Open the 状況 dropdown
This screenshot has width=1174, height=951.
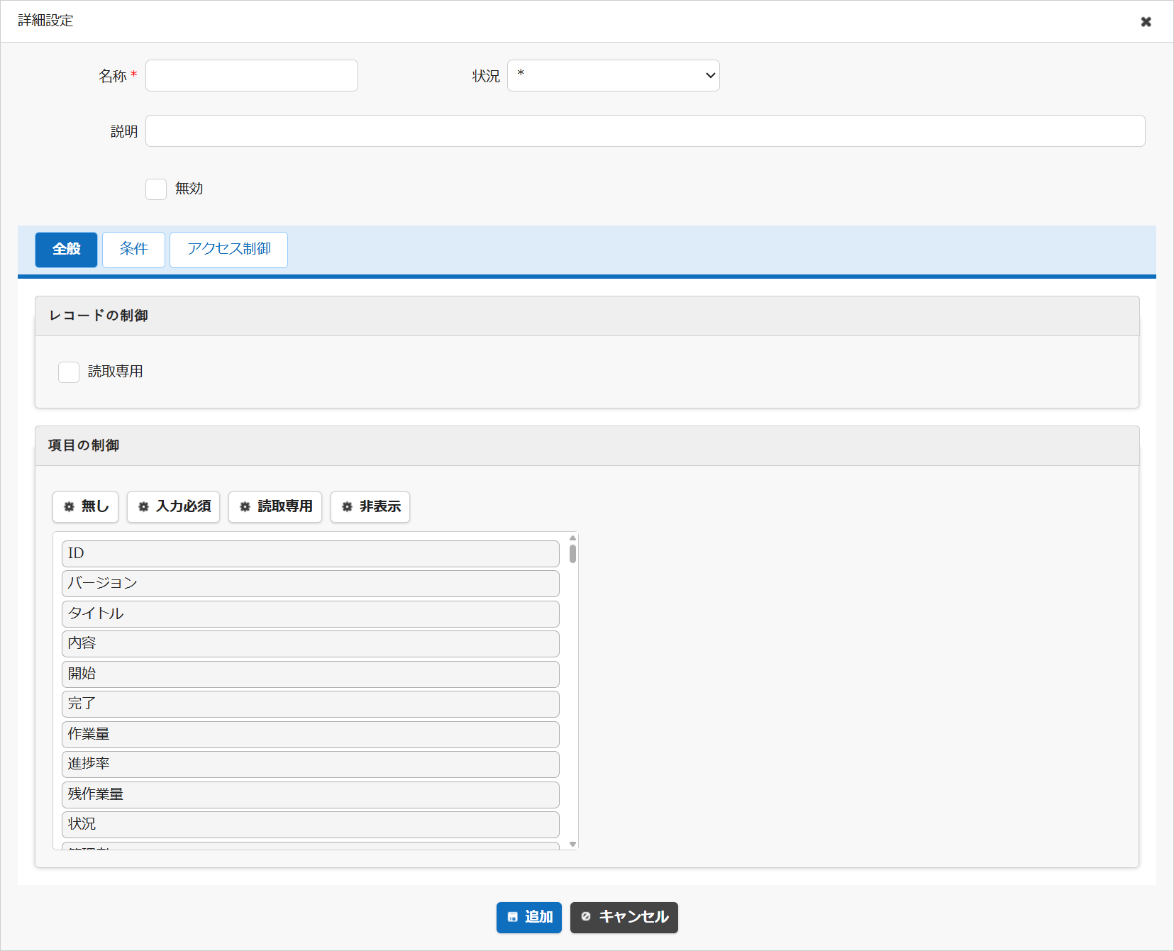[614, 76]
